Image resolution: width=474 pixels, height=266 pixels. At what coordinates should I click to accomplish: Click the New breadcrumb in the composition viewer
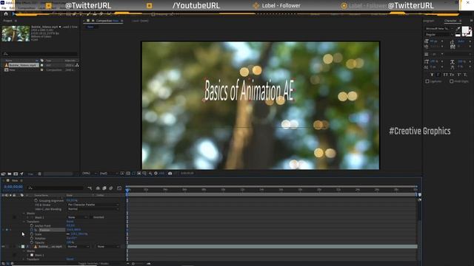90,27
